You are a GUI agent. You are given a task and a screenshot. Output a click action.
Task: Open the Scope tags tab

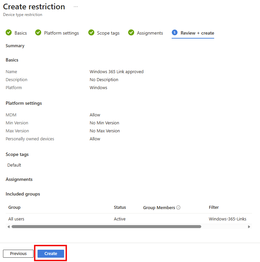[x=108, y=33]
